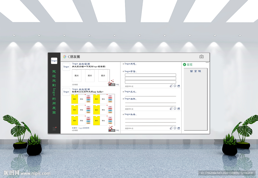The image size is (258, 178).
Task: Click the logo风水 heading text
Action: tap(131, 92)
